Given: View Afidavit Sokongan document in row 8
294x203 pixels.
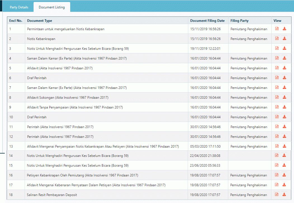Looking at the screenshot, I should pos(277,97).
